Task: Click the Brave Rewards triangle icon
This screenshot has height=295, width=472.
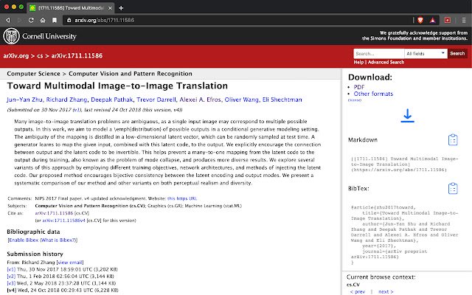Action: pyautogui.click(x=433, y=20)
